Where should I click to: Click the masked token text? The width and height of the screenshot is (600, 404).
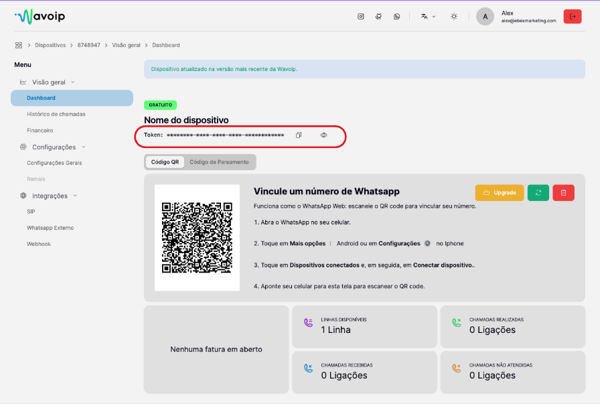(x=226, y=135)
